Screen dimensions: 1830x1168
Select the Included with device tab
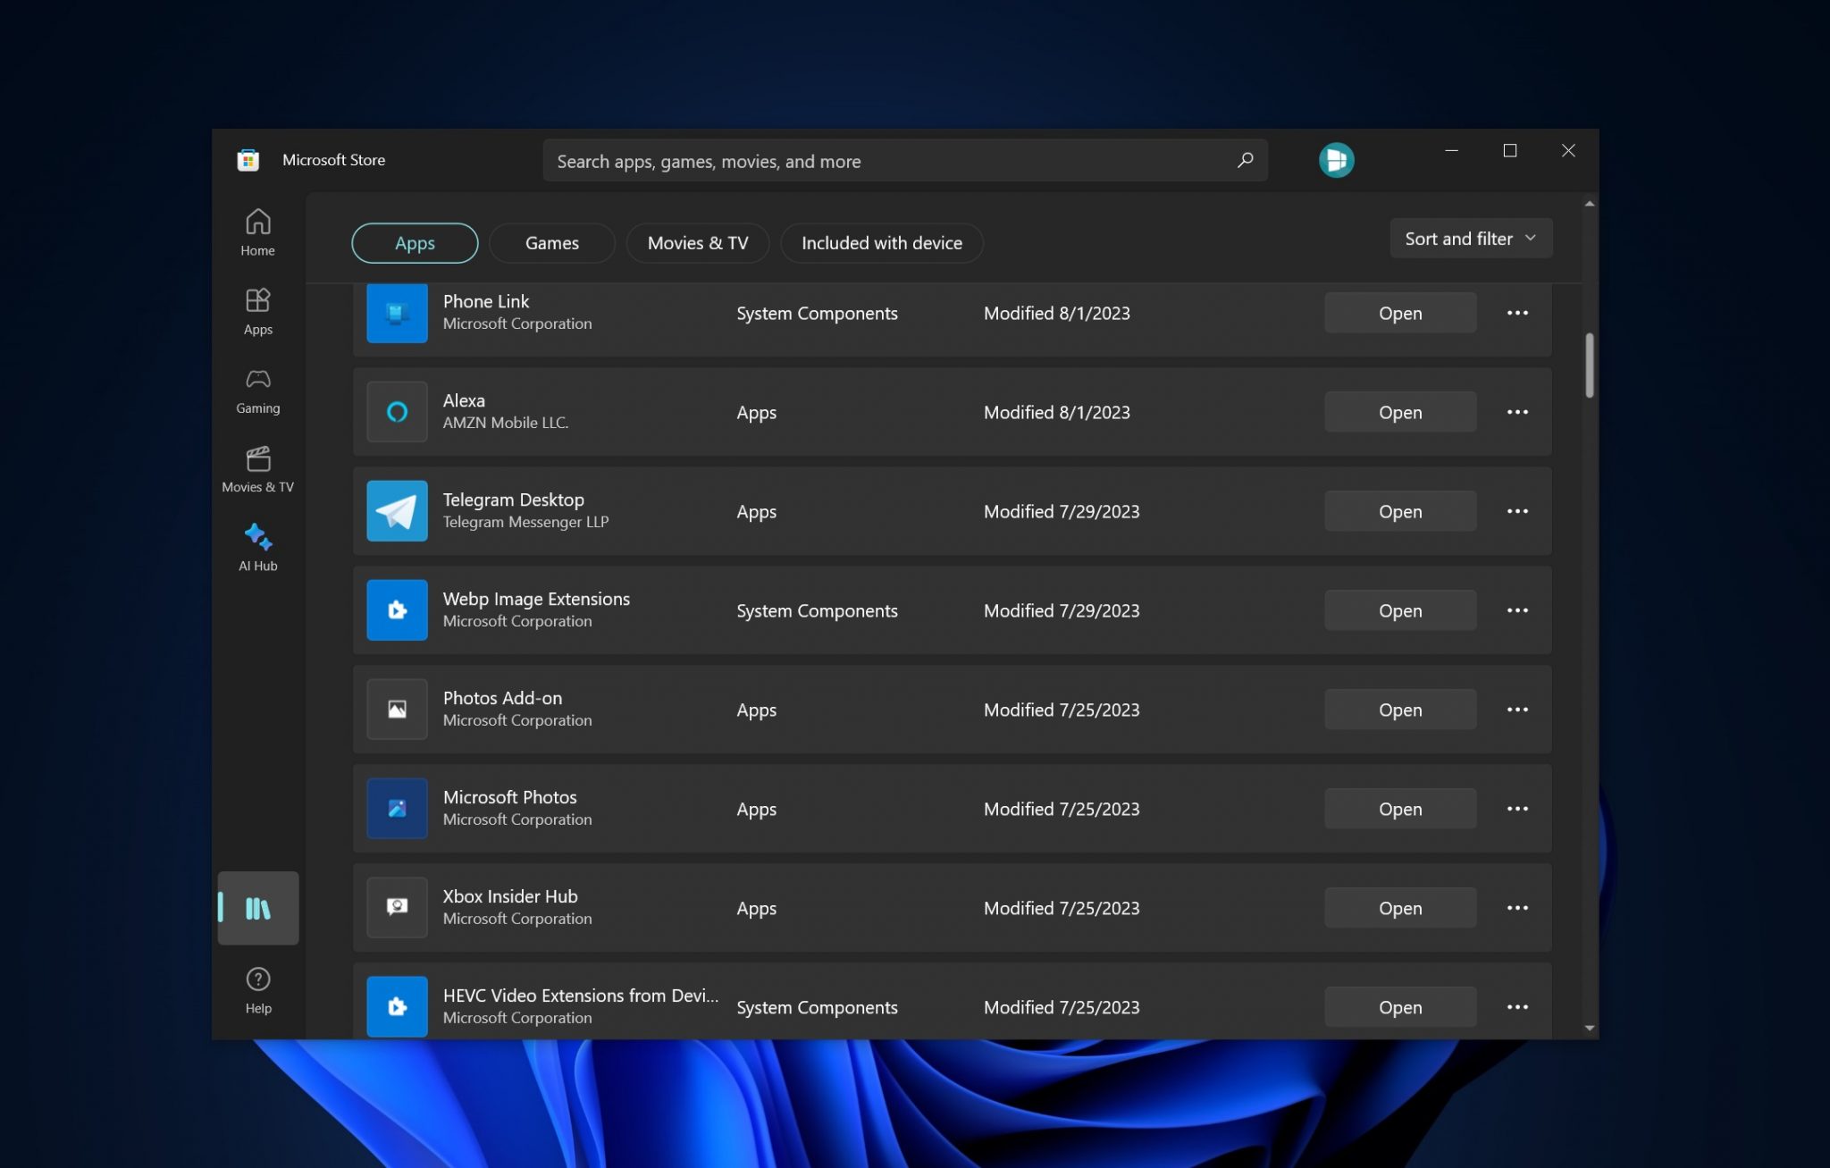[x=881, y=242]
